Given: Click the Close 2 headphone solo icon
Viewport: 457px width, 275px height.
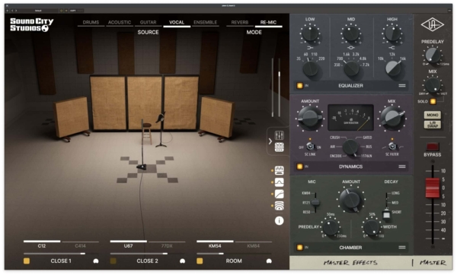Looking at the screenshot, I should (182, 261).
